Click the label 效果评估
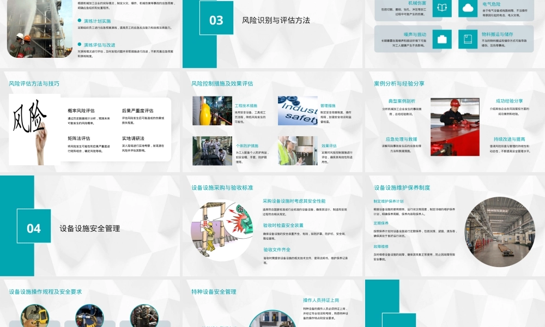The image size is (545, 327). (329, 146)
